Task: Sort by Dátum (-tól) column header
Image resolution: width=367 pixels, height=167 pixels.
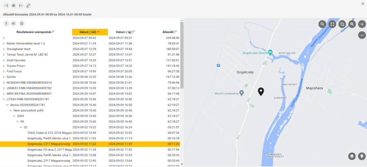Action: 90,32
